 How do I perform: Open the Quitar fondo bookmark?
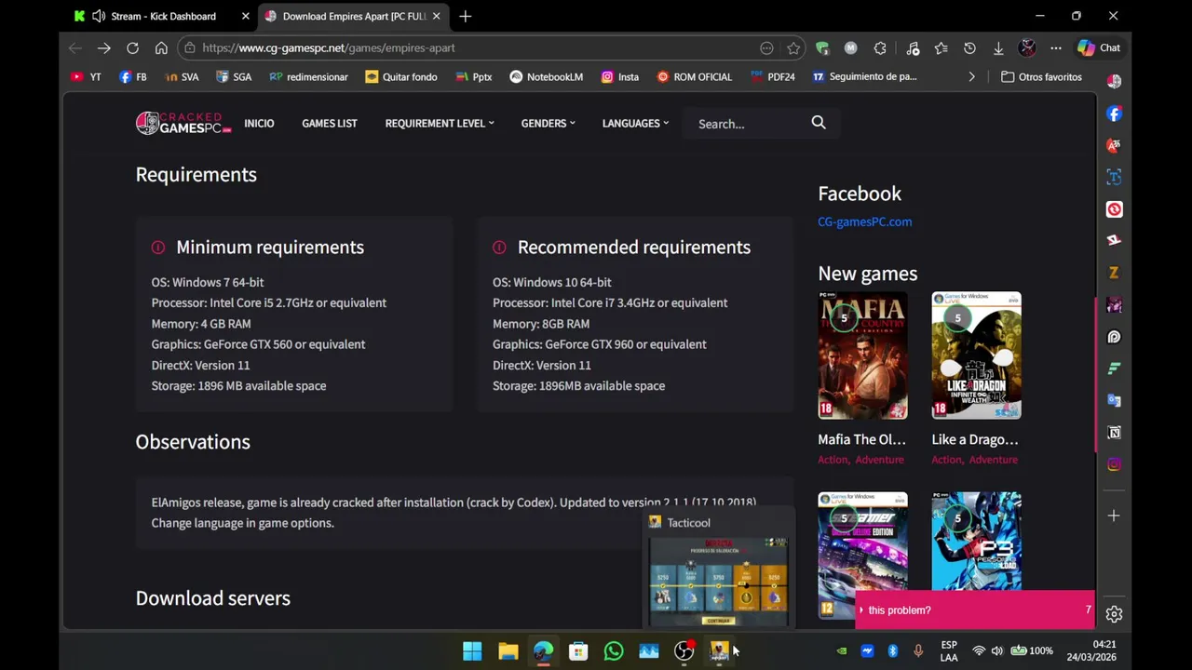click(x=400, y=77)
